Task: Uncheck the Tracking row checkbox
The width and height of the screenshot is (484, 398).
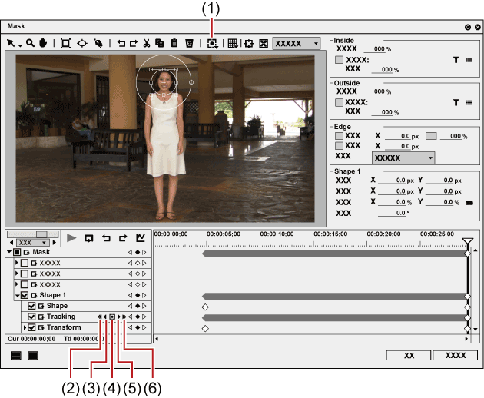Action: click(31, 317)
